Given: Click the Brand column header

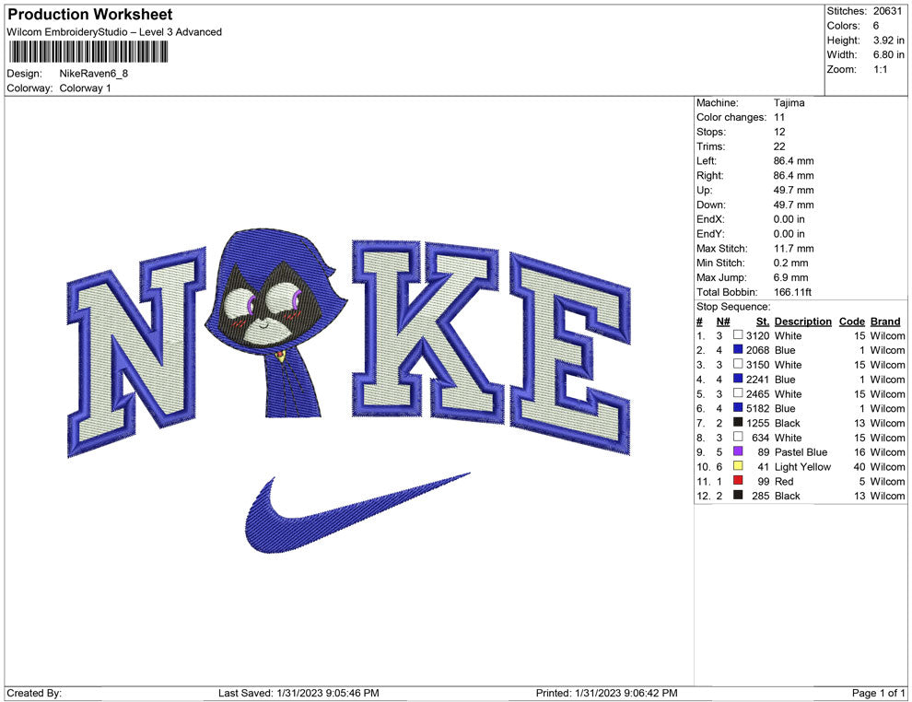Looking at the screenshot, I should click(x=885, y=321).
